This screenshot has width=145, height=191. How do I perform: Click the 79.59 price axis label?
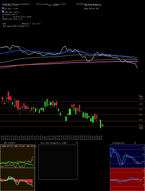pos(141,99)
